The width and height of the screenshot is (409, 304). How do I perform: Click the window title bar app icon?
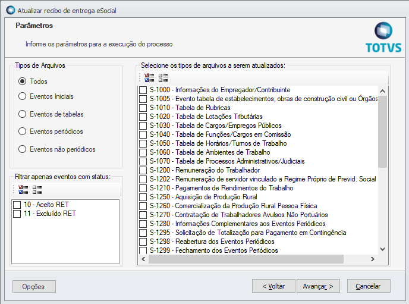coord(10,10)
